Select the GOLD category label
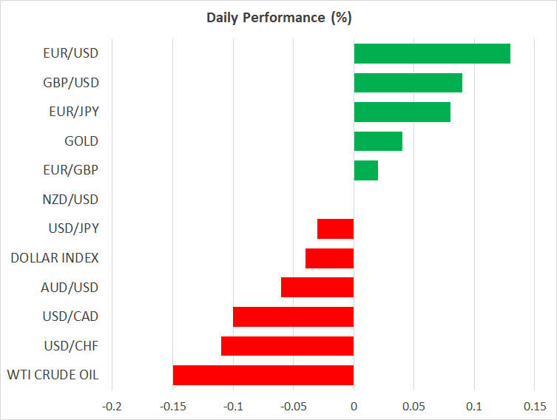The width and height of the screenshot is (557, 420). pyautogui.click(x=81, y=141)
